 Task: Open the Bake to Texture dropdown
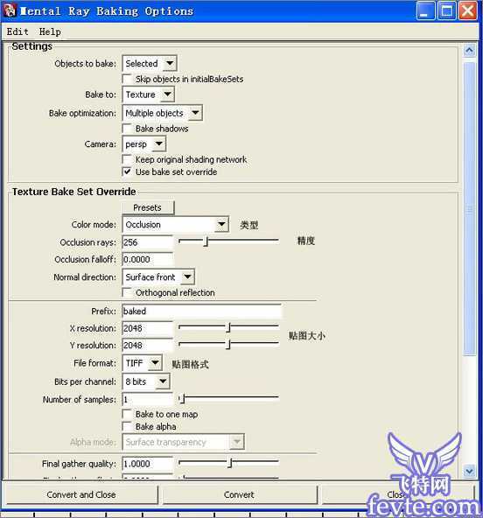tap(149, 94)
